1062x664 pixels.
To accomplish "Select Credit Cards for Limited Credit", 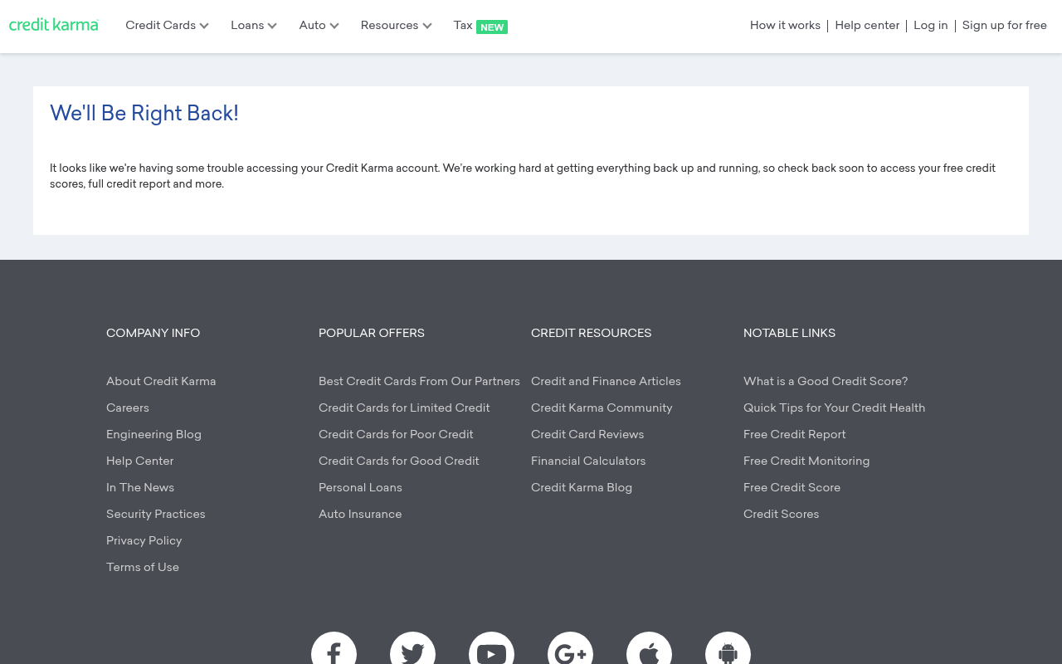I will (404, 408).
